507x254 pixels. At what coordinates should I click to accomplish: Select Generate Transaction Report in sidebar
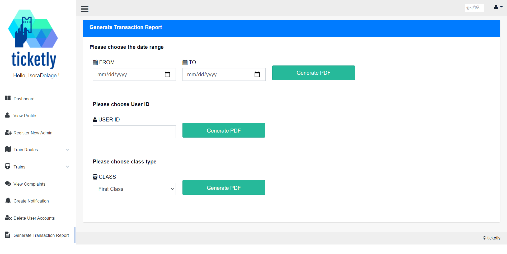pos(41,235)
